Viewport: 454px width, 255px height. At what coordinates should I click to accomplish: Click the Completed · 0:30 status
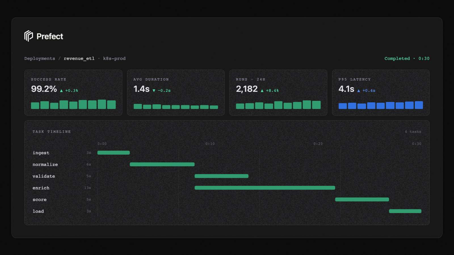407,58
